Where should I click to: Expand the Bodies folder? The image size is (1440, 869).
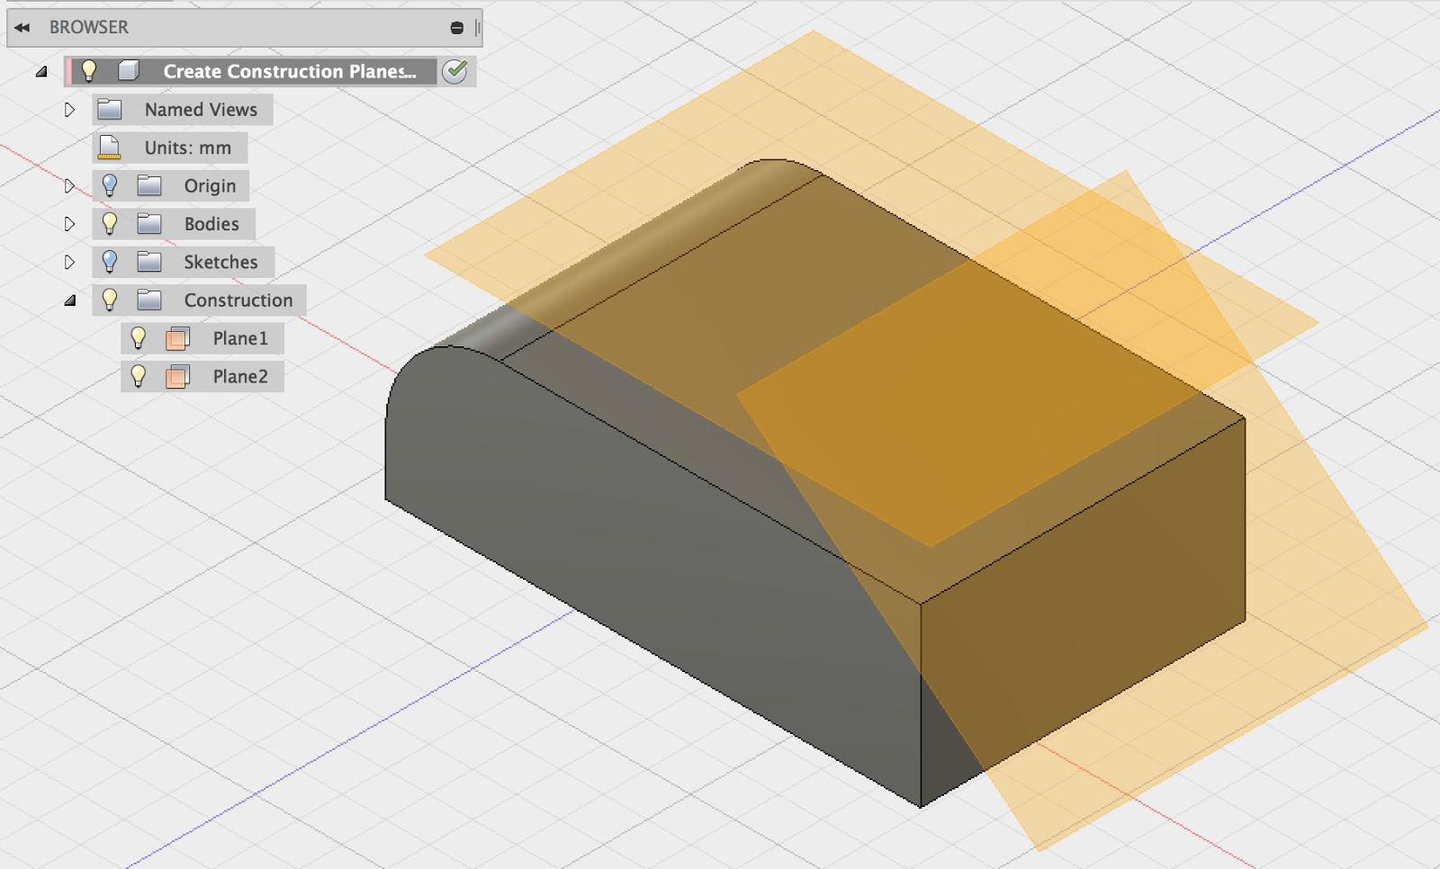69,224
